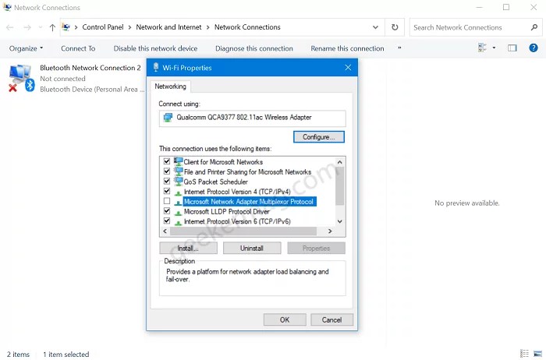The image size is (546, 360).
Task: Navigate to Control Panel breadcrumb
Action: (103, 27)
